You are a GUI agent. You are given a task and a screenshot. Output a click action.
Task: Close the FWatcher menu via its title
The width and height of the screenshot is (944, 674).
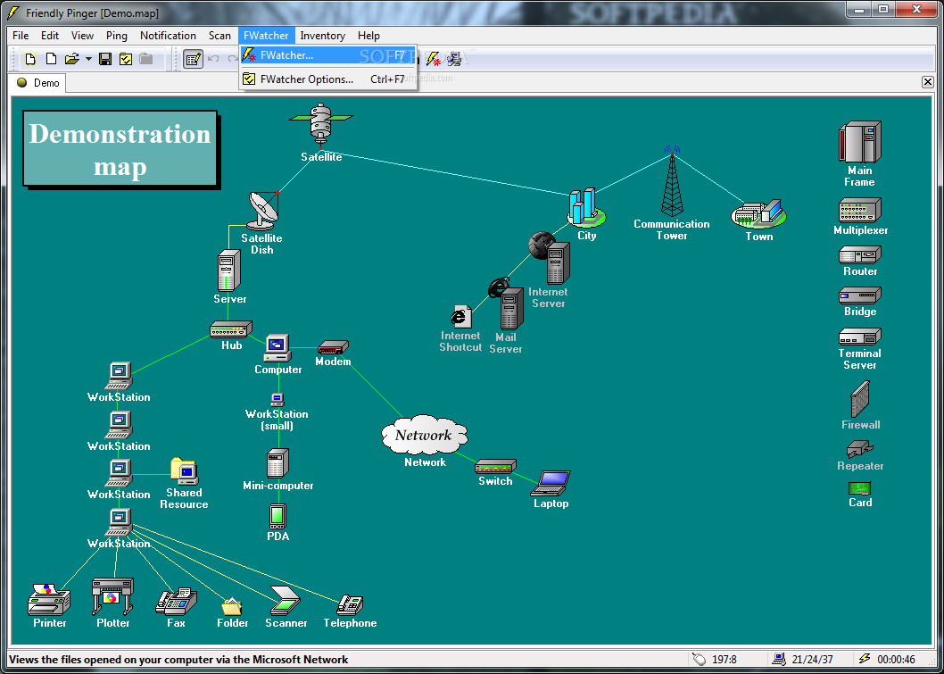[266, 36]
